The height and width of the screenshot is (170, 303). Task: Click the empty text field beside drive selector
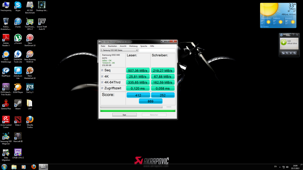[x=157, y=50]
